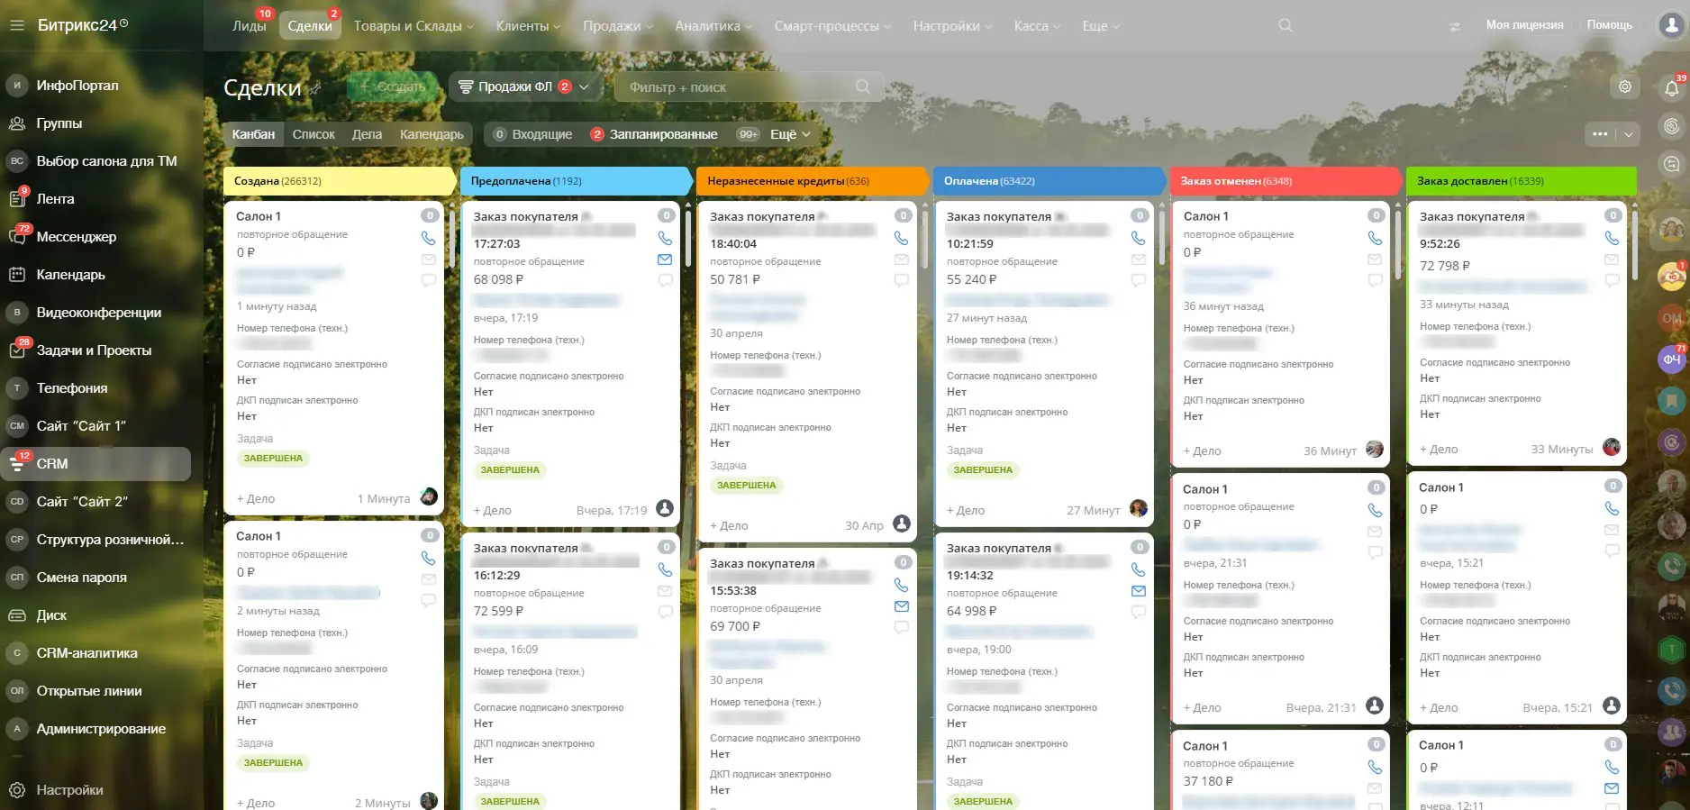Expand Аналитика menu dropdown

pos(713,26)
